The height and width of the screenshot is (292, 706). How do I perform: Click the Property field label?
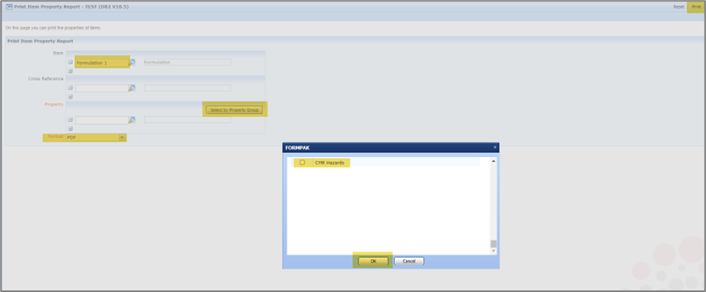click(54, 105)
